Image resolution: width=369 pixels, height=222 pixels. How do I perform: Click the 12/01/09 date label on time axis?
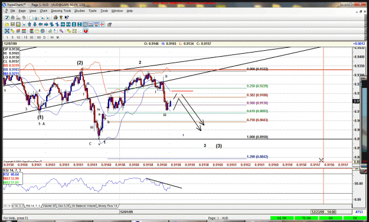[126, 212]
